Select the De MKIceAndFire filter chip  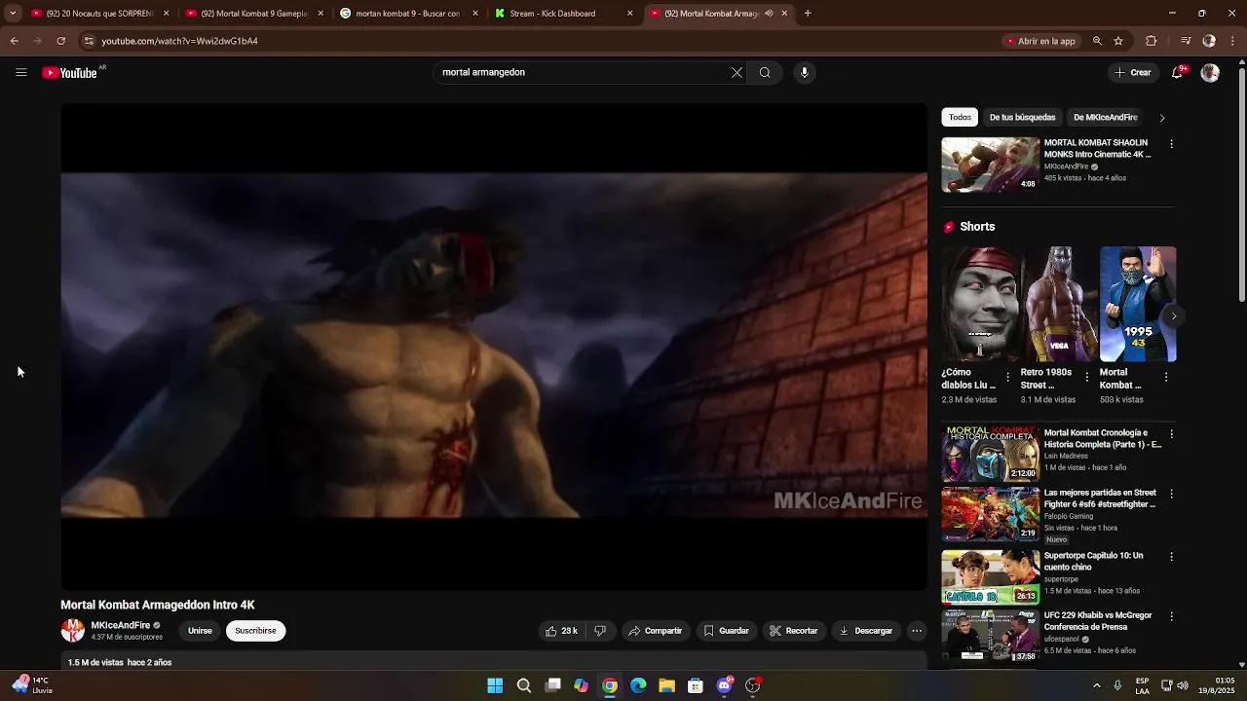click(1105, 117)
